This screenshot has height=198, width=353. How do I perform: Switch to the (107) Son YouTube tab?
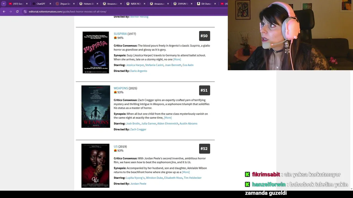click(18, 4)
